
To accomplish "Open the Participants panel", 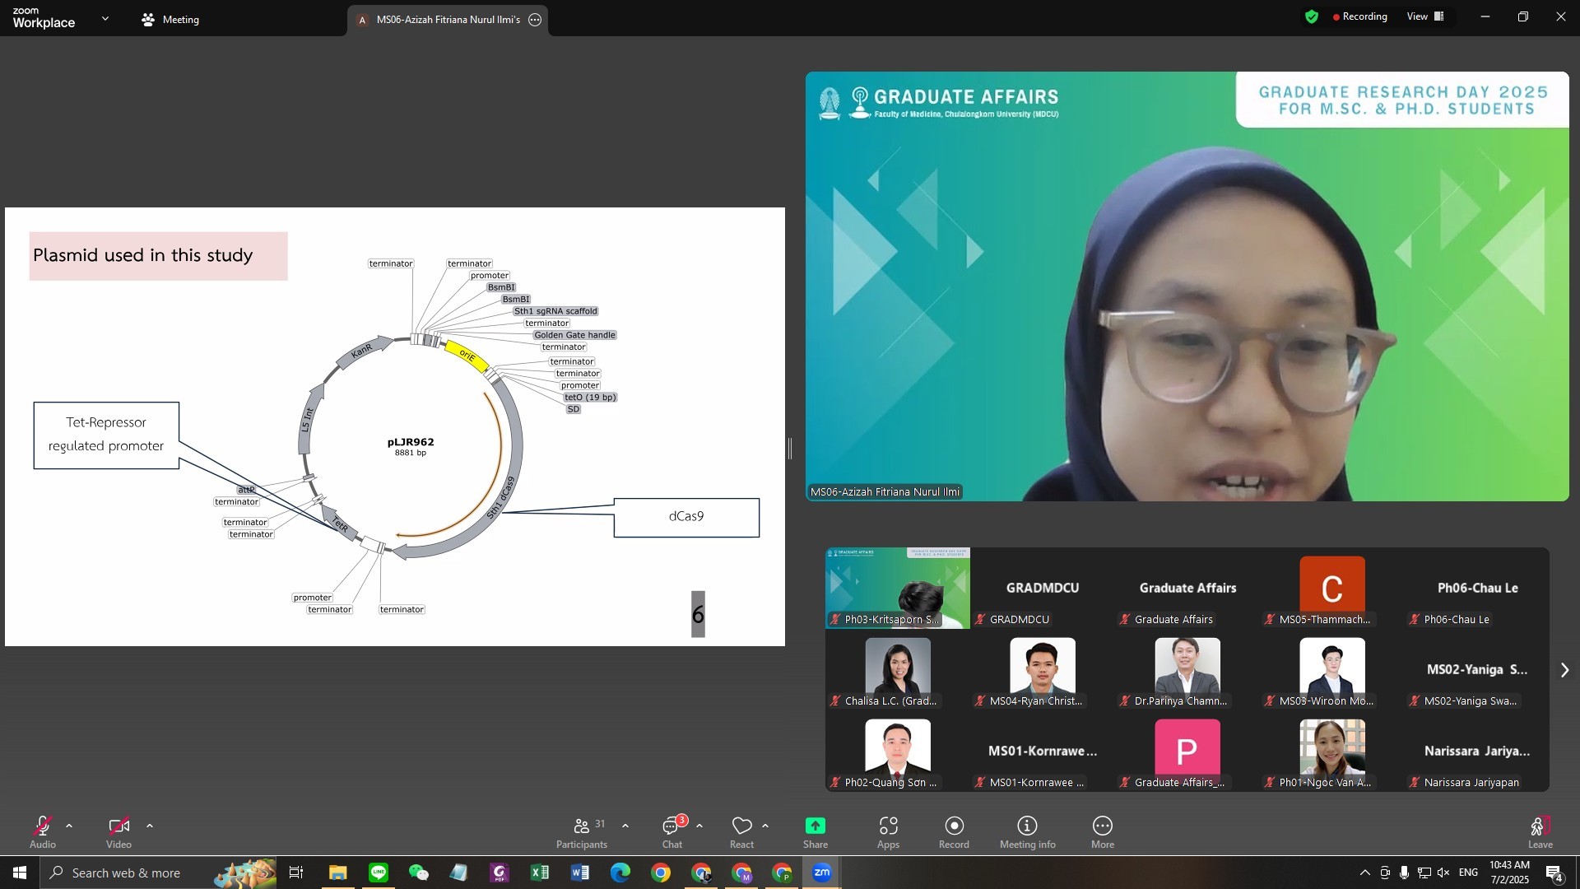I will [x=581, y=831].
